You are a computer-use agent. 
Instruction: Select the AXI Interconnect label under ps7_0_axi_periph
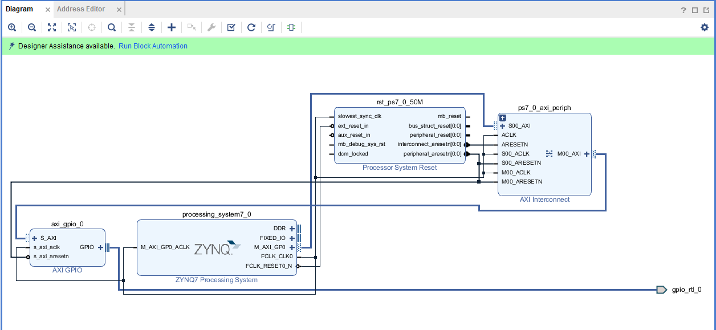[544, 199]
